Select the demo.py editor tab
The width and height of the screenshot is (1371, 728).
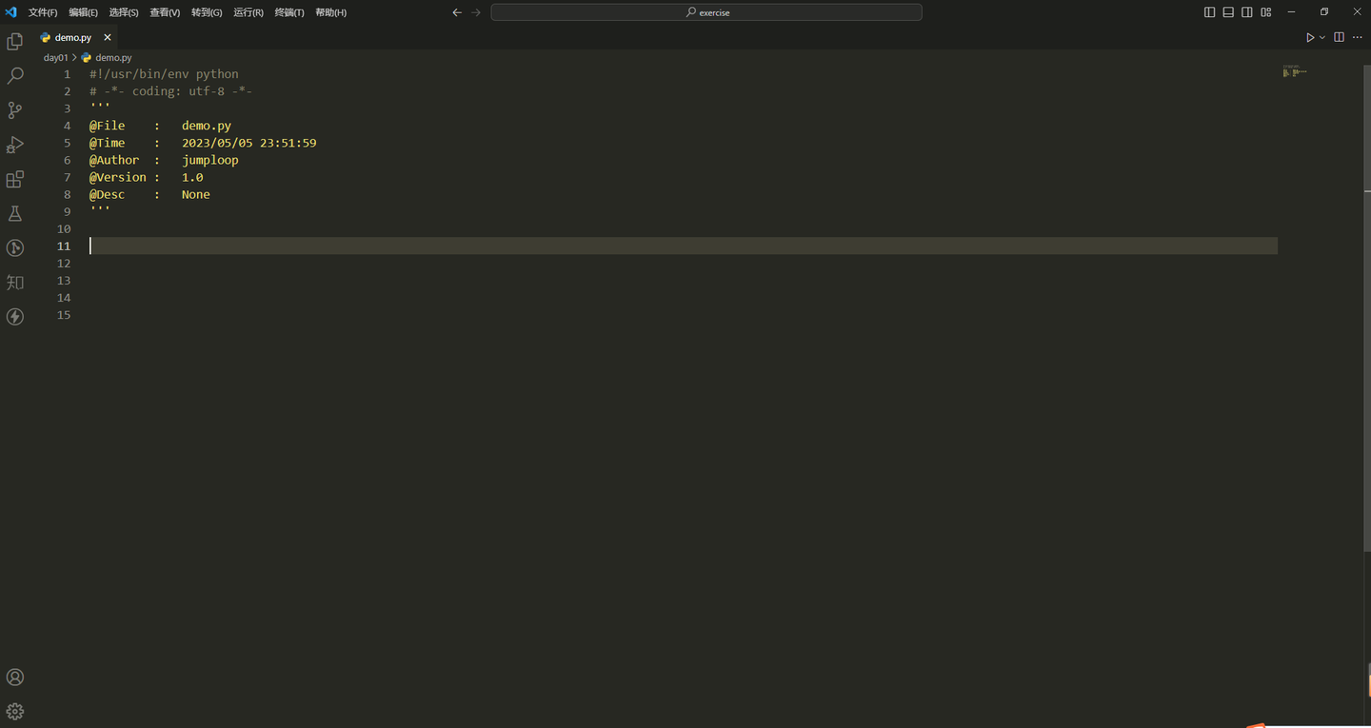71,37
